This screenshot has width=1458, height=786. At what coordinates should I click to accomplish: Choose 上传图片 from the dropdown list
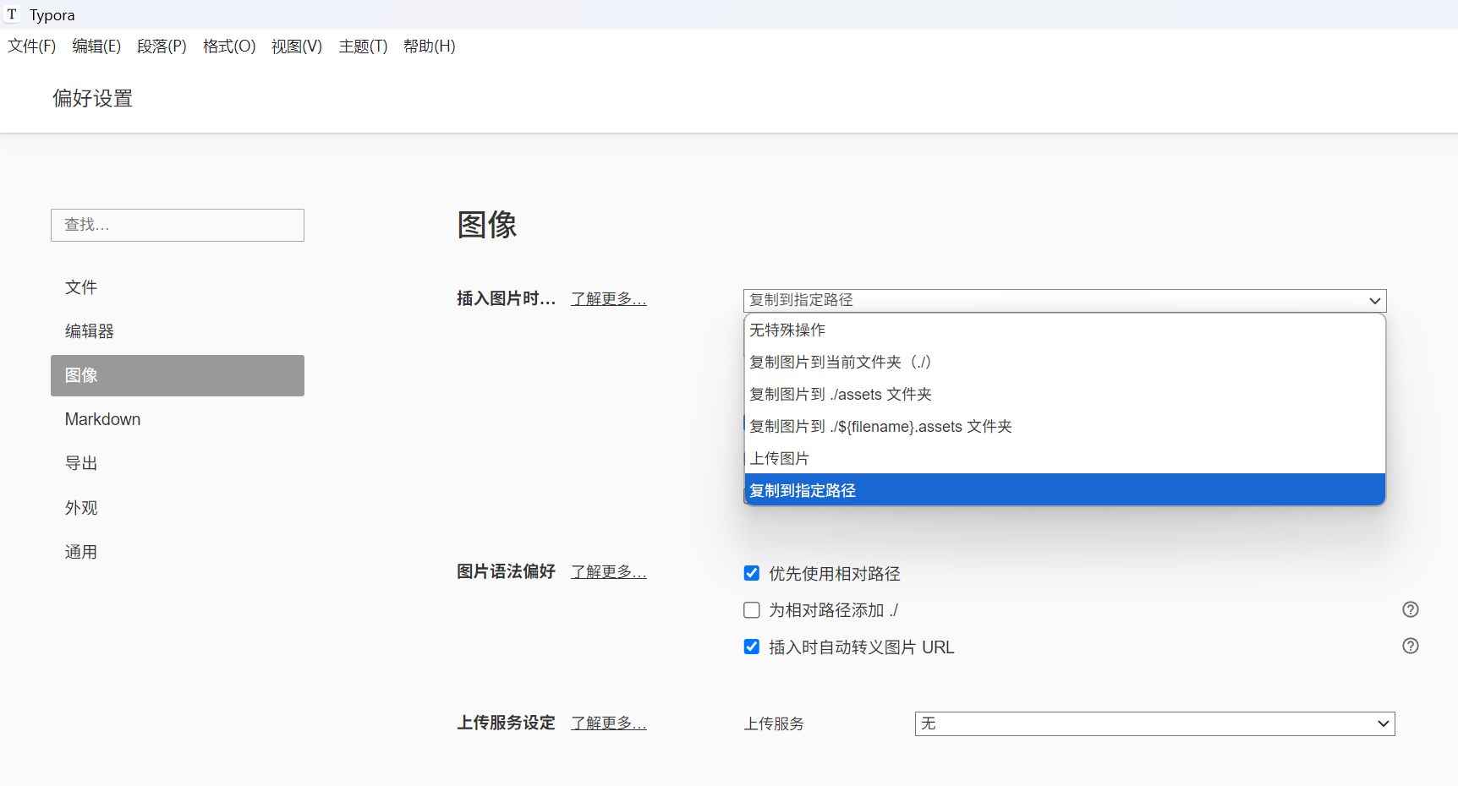tap(779, 459)
